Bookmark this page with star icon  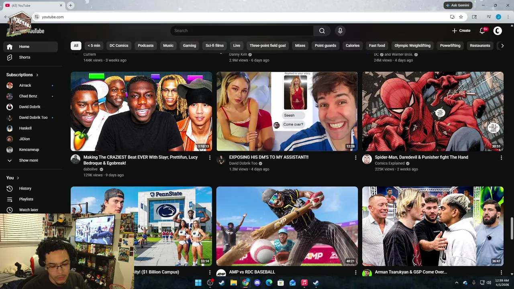point(461,17)
